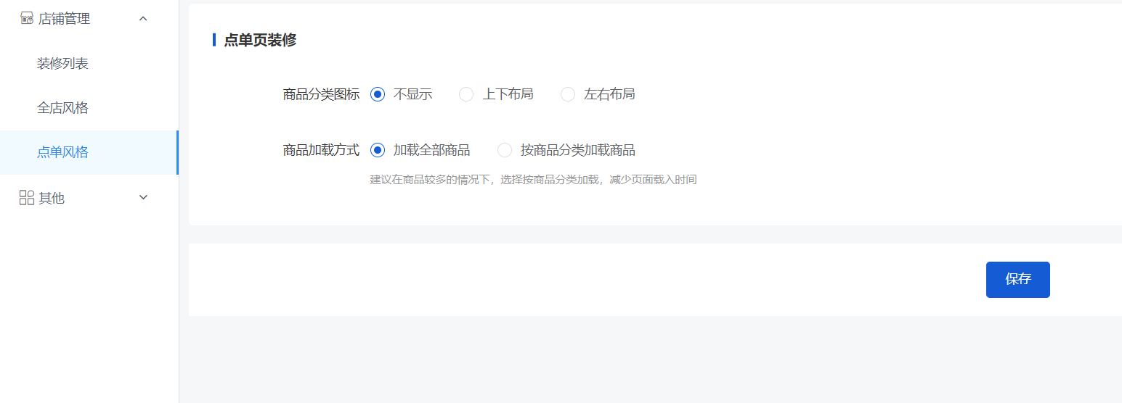1122x403 pixels.
Task: Open 全店风格 in sidebar
Action: (62, 108)
